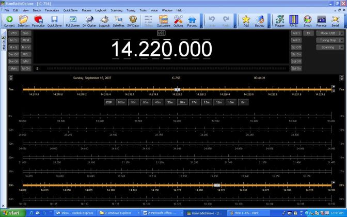Click the Fine tuning slider handle
347x217 pixels.
177,89
